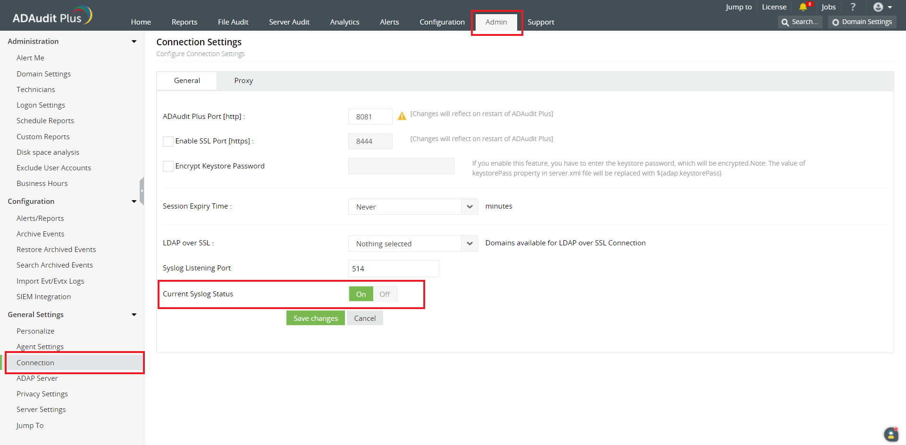Click the Cancel button

point(365,318)
